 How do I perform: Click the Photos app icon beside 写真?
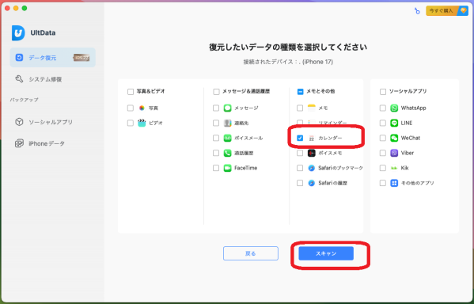(142, 108)
